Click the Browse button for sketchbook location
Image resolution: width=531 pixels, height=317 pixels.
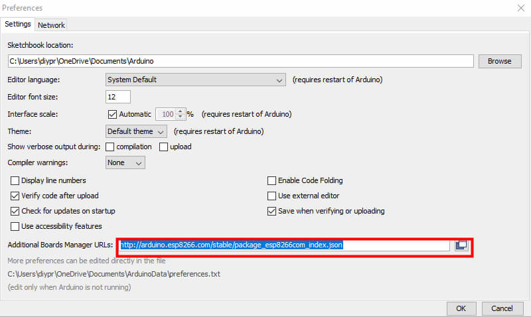(499, 61)
